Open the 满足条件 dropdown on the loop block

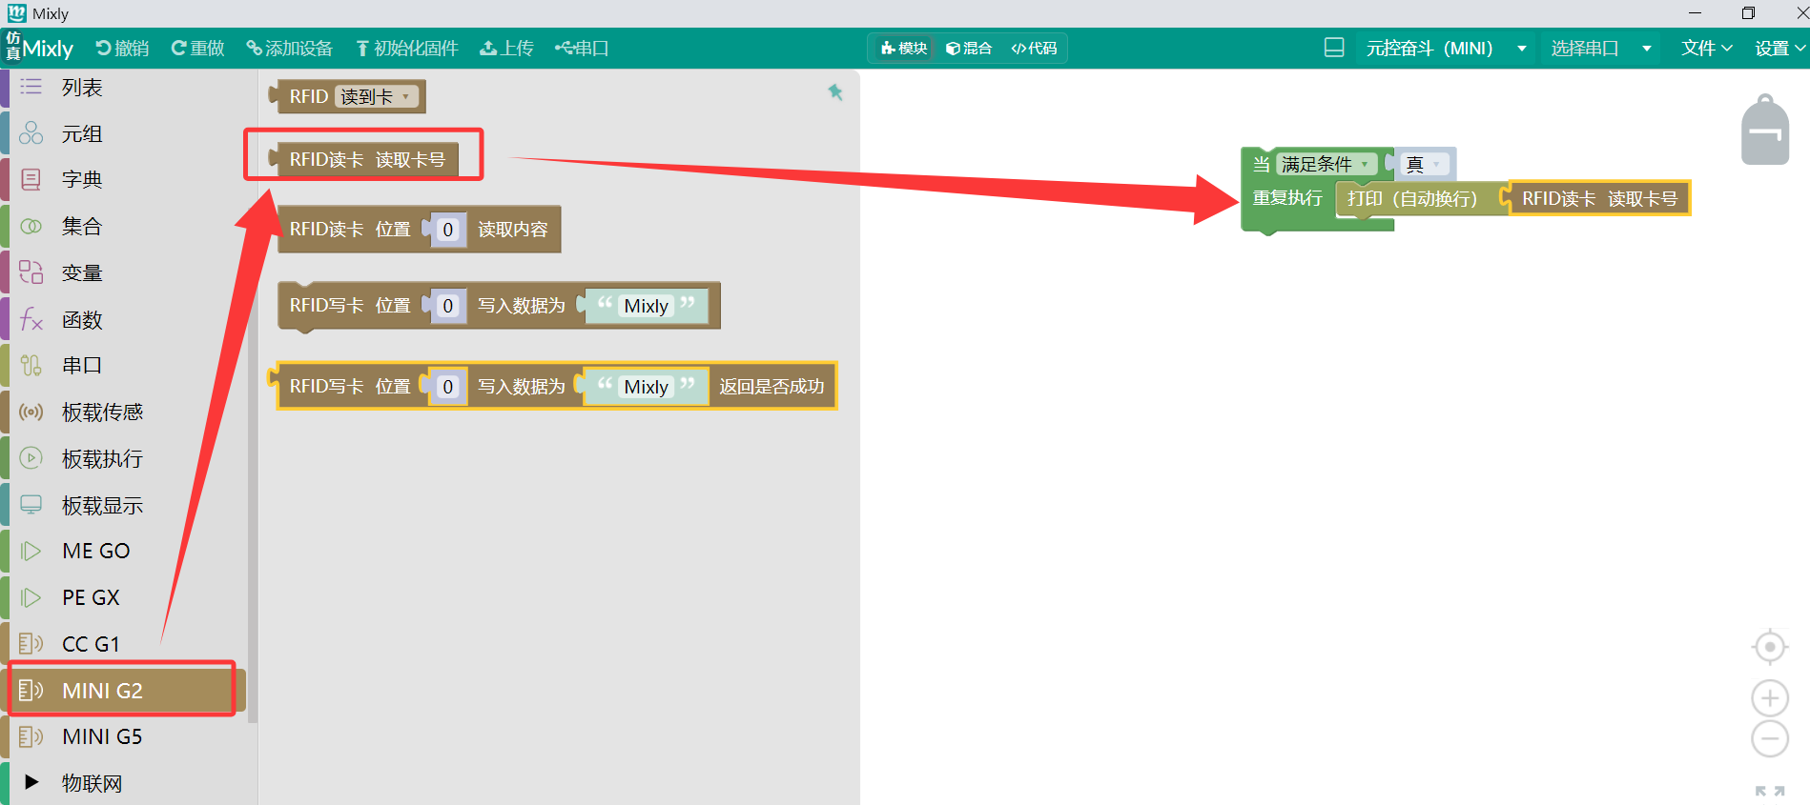1326,165
